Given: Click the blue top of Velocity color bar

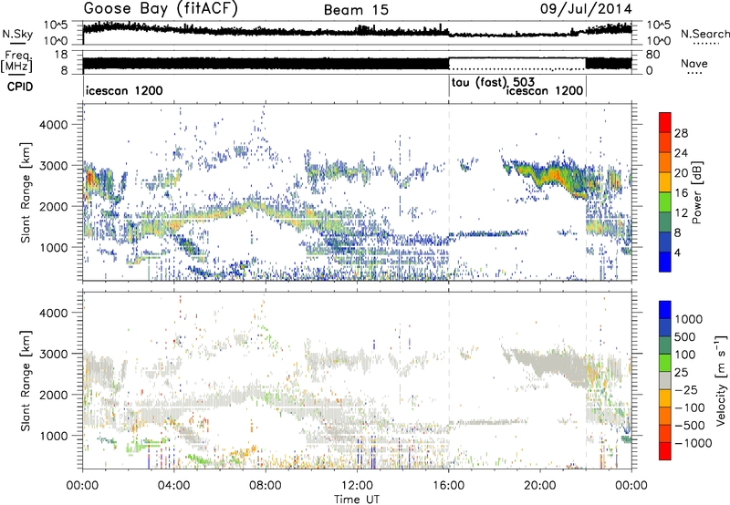Looking at the screenshot, I should click(665, 310).
